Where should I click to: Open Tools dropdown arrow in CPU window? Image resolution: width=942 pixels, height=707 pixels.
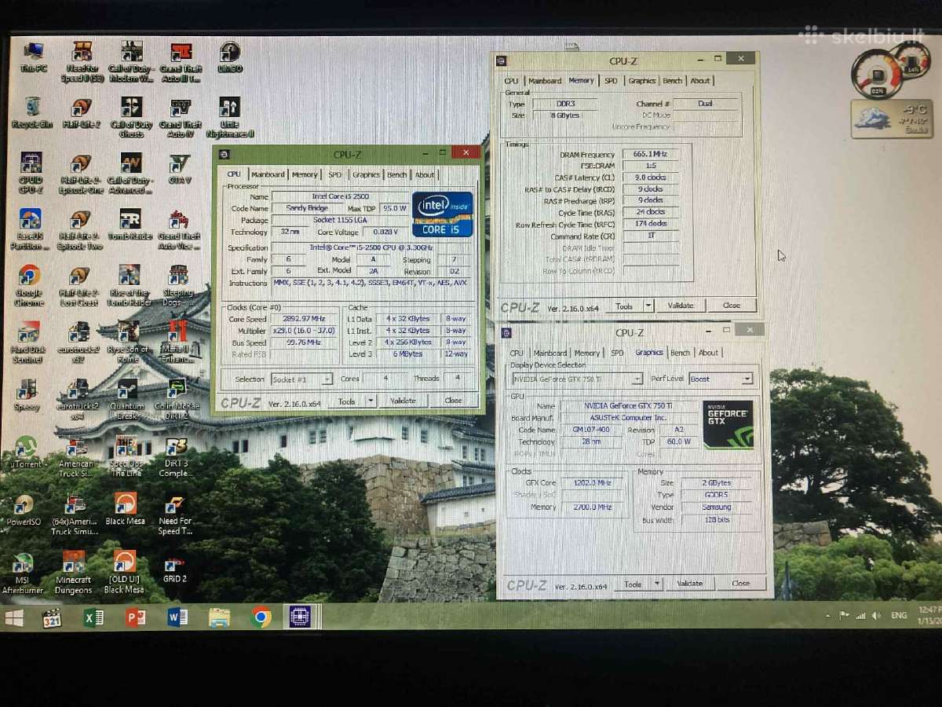(371, 401)
